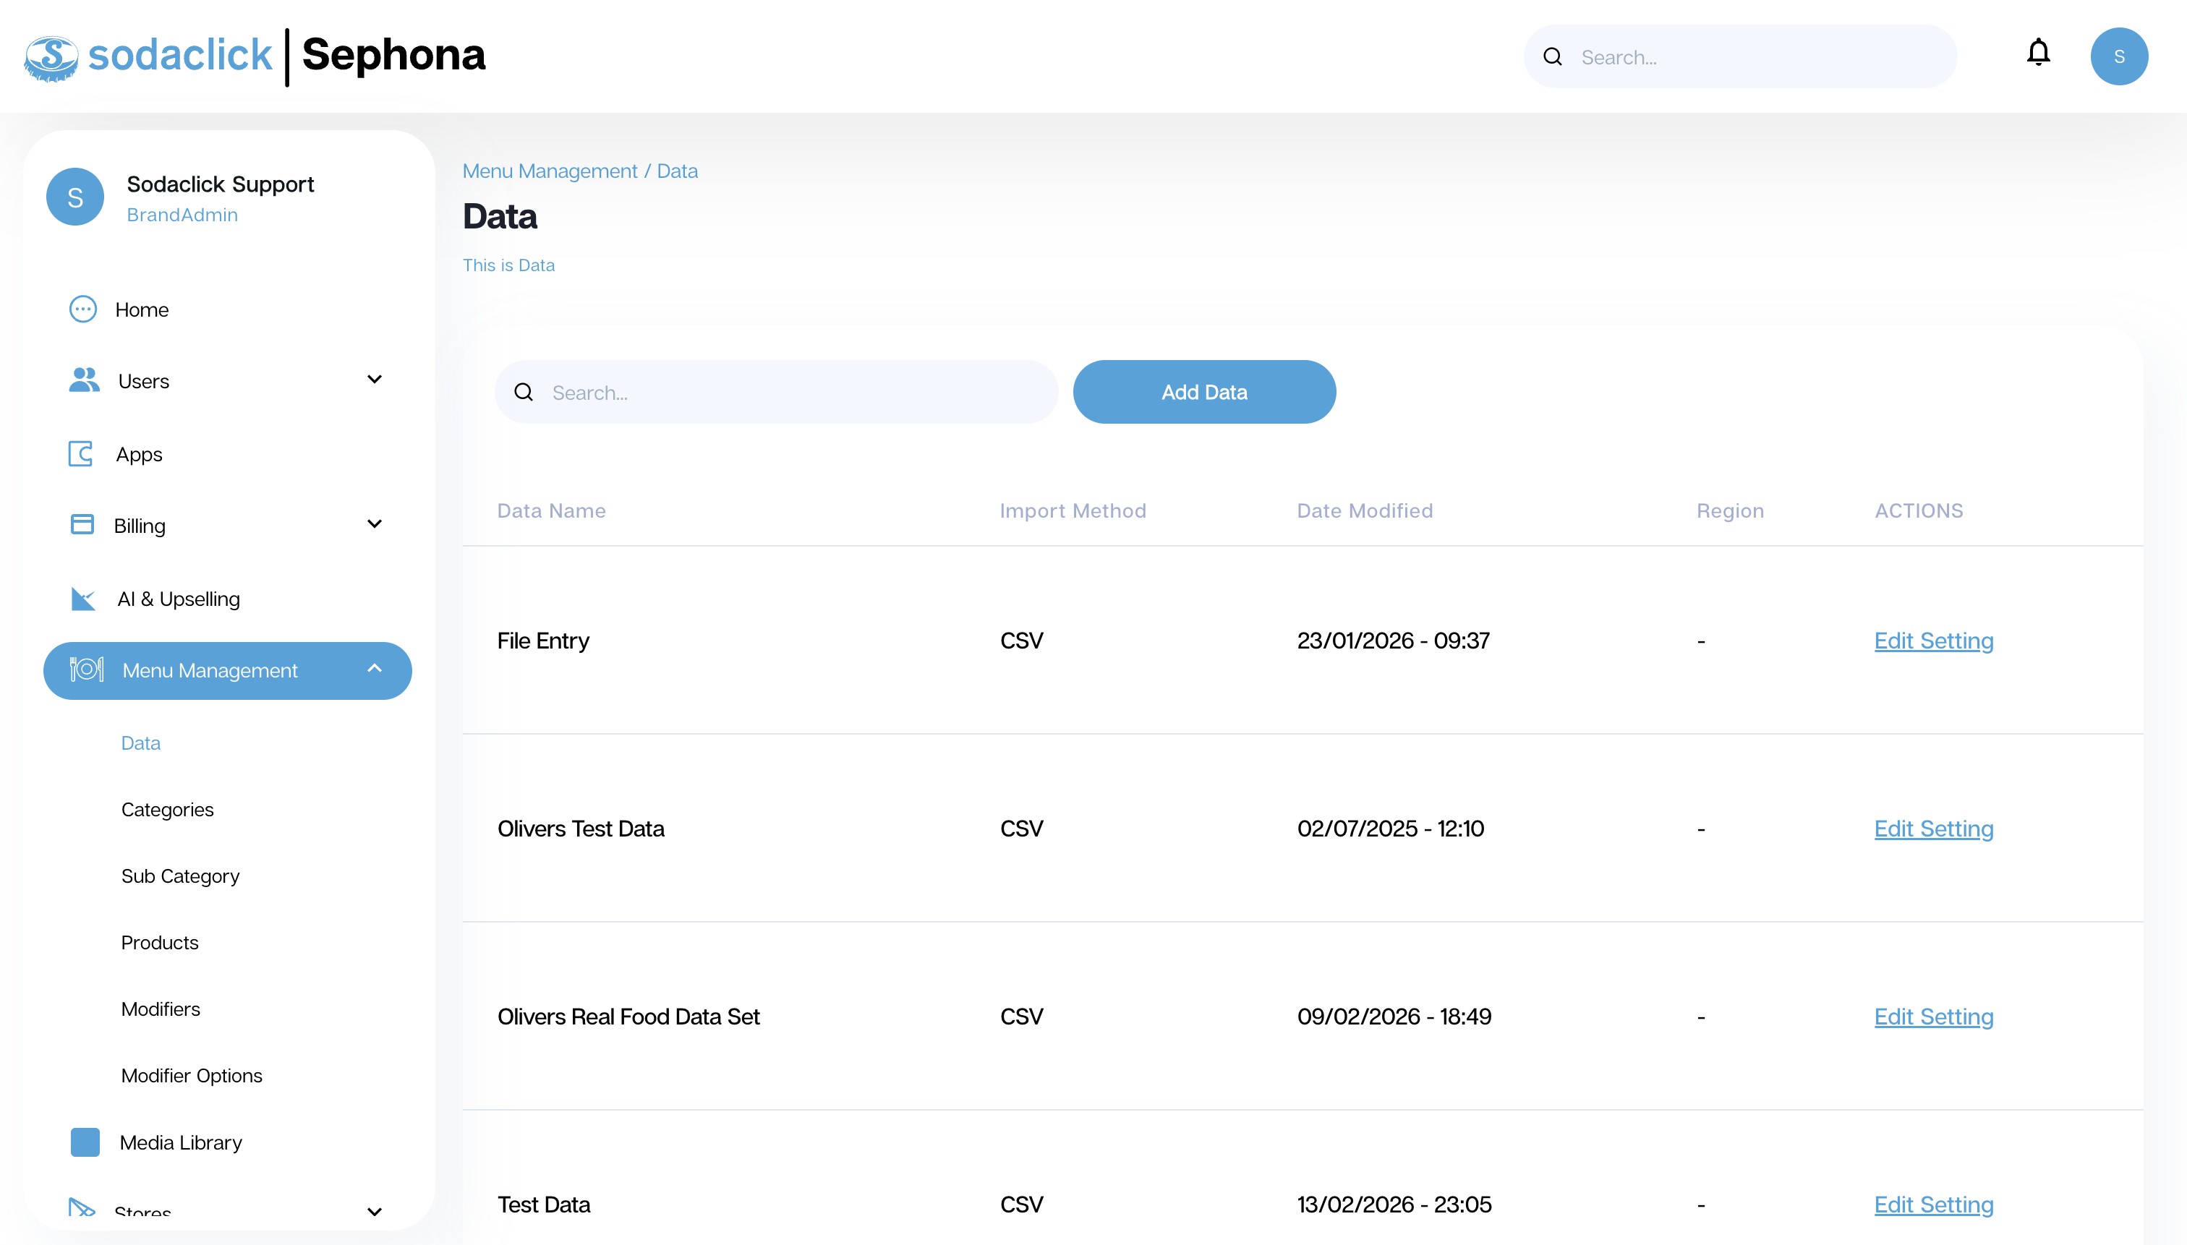
Task: Click the Apps sidebar icon
Action: click(x=81, y=453)
